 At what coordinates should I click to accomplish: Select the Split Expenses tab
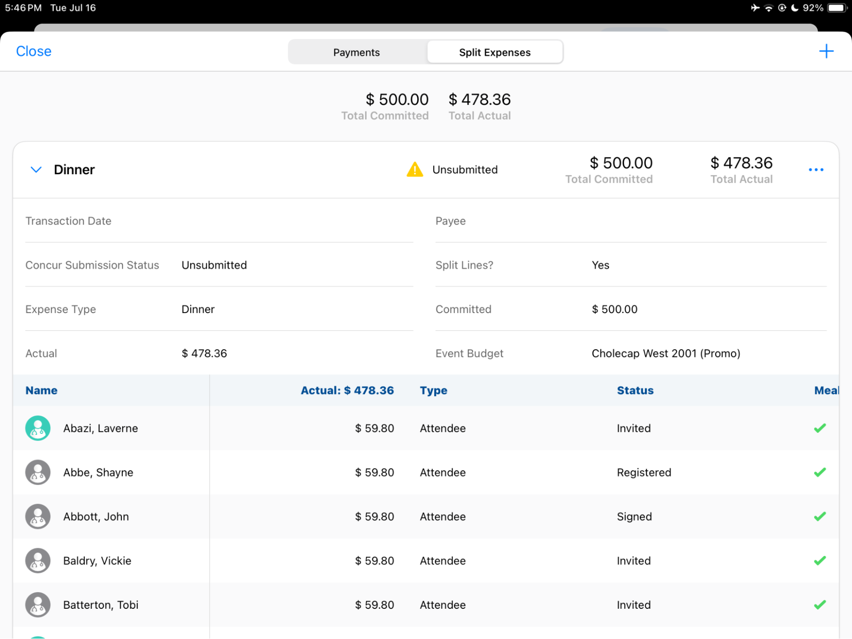[494, 52]
